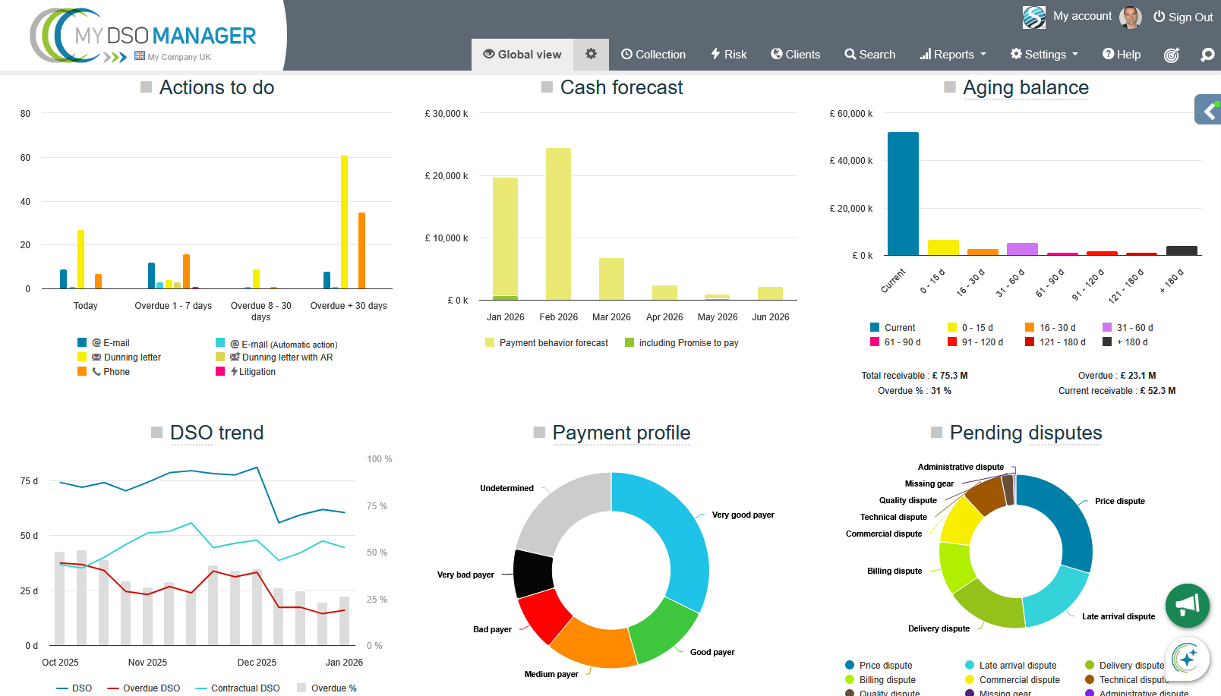Click the user profile photo avatar
Viewport: 1221px width, 696px height.
pyautogui.click(x=1131, y=17)
